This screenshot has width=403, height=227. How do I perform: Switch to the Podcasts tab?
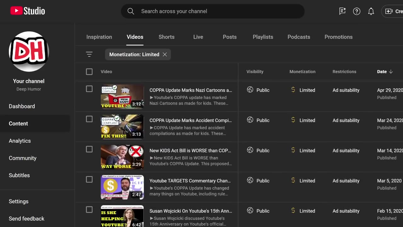click(299, 37)
